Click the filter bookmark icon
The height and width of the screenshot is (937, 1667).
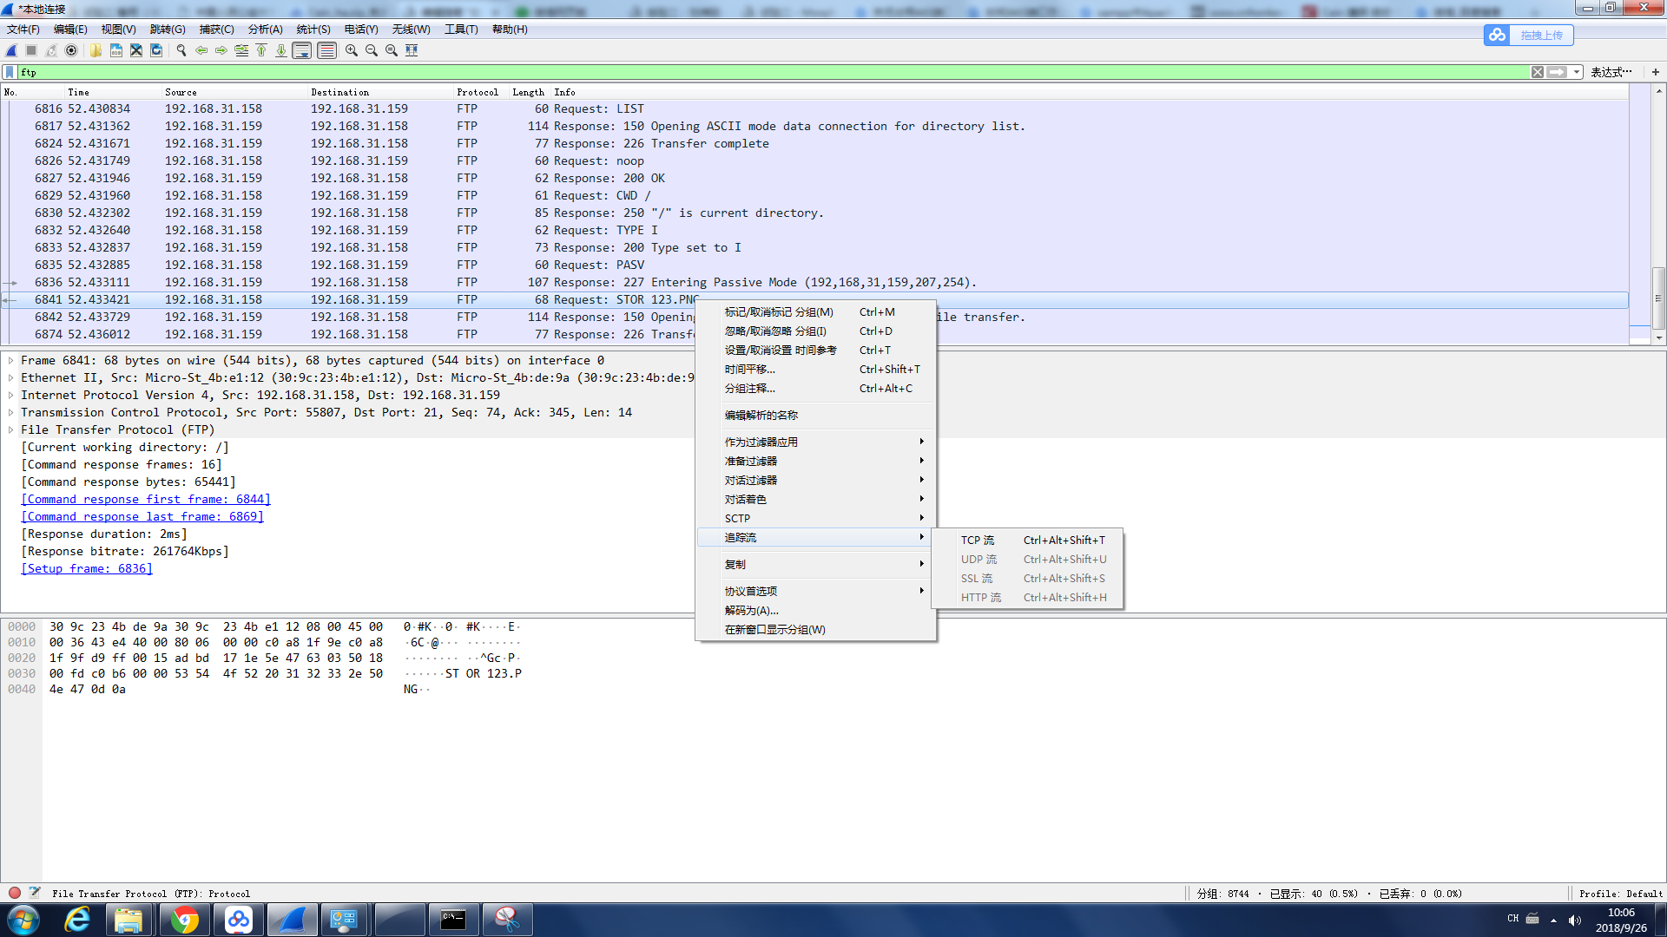10,72
